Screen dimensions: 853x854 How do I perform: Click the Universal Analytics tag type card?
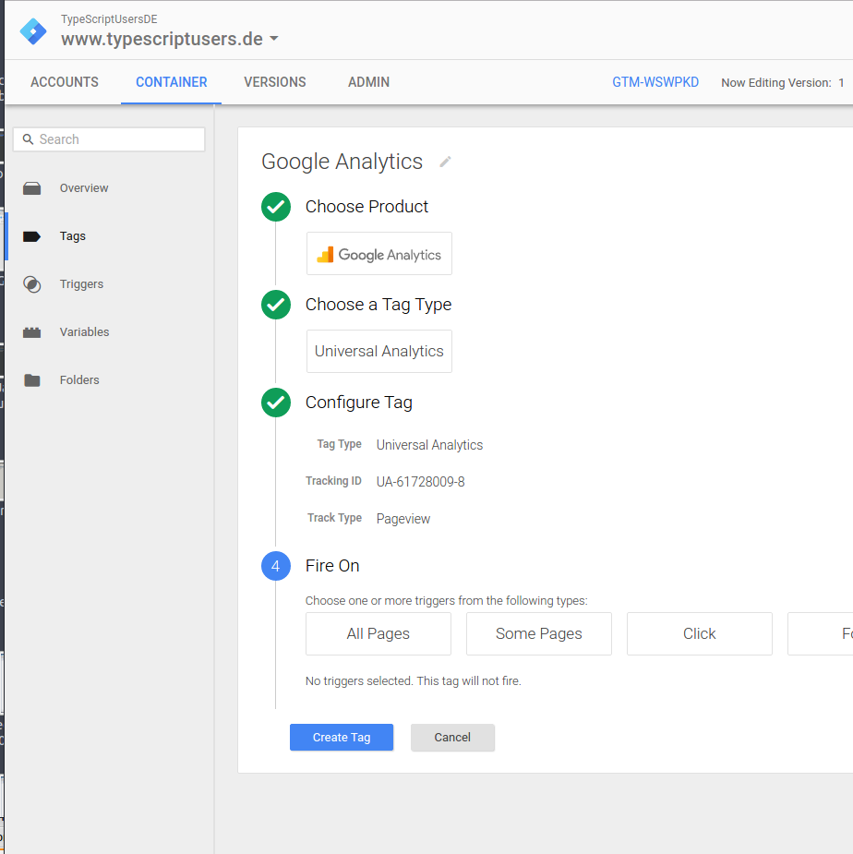coord(379,352)
